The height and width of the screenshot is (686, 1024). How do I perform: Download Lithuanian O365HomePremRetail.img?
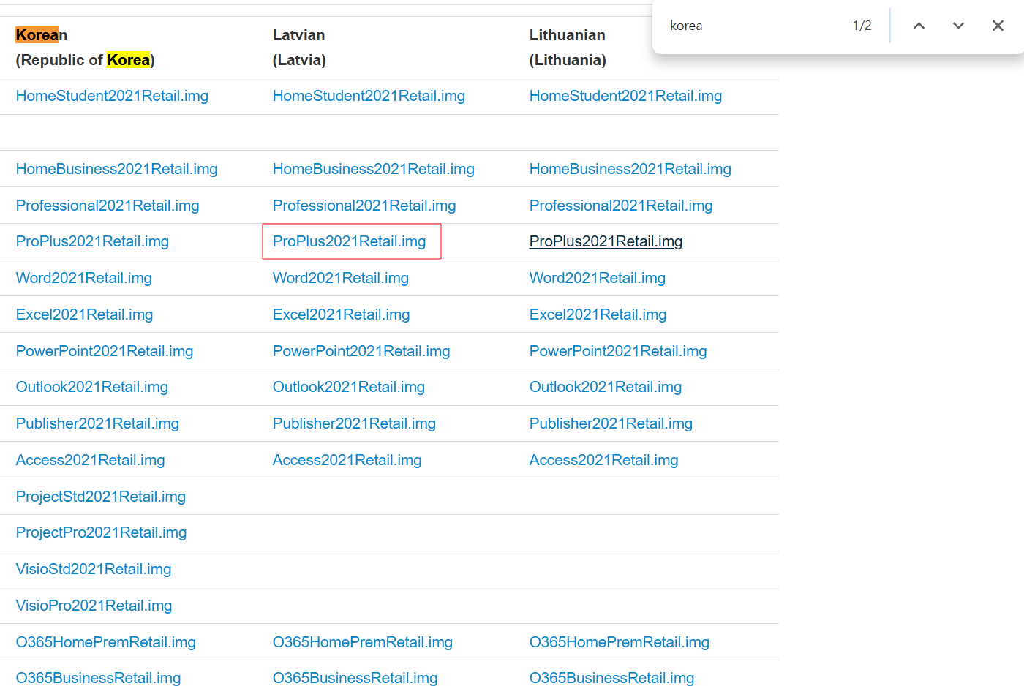(620, 642)
